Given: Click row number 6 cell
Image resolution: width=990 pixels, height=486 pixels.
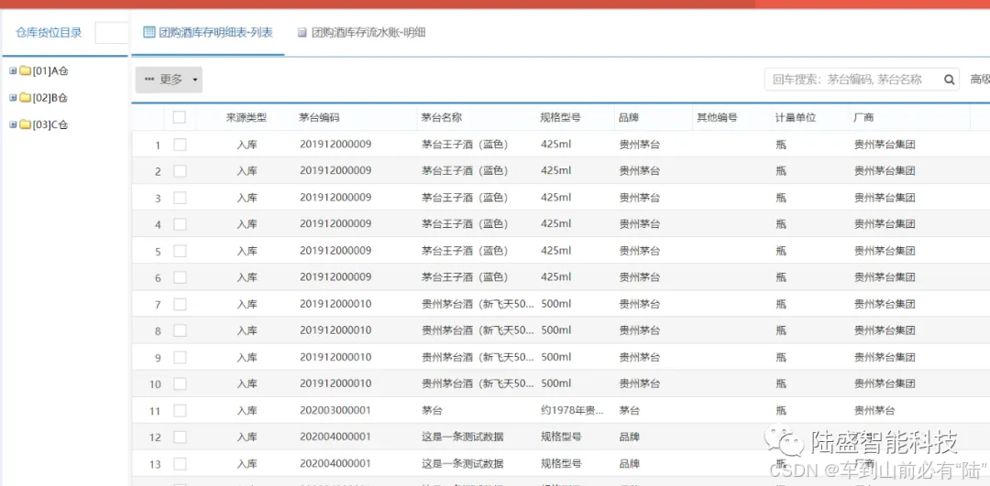Looking at the screenshot, I should pos(158,278).
